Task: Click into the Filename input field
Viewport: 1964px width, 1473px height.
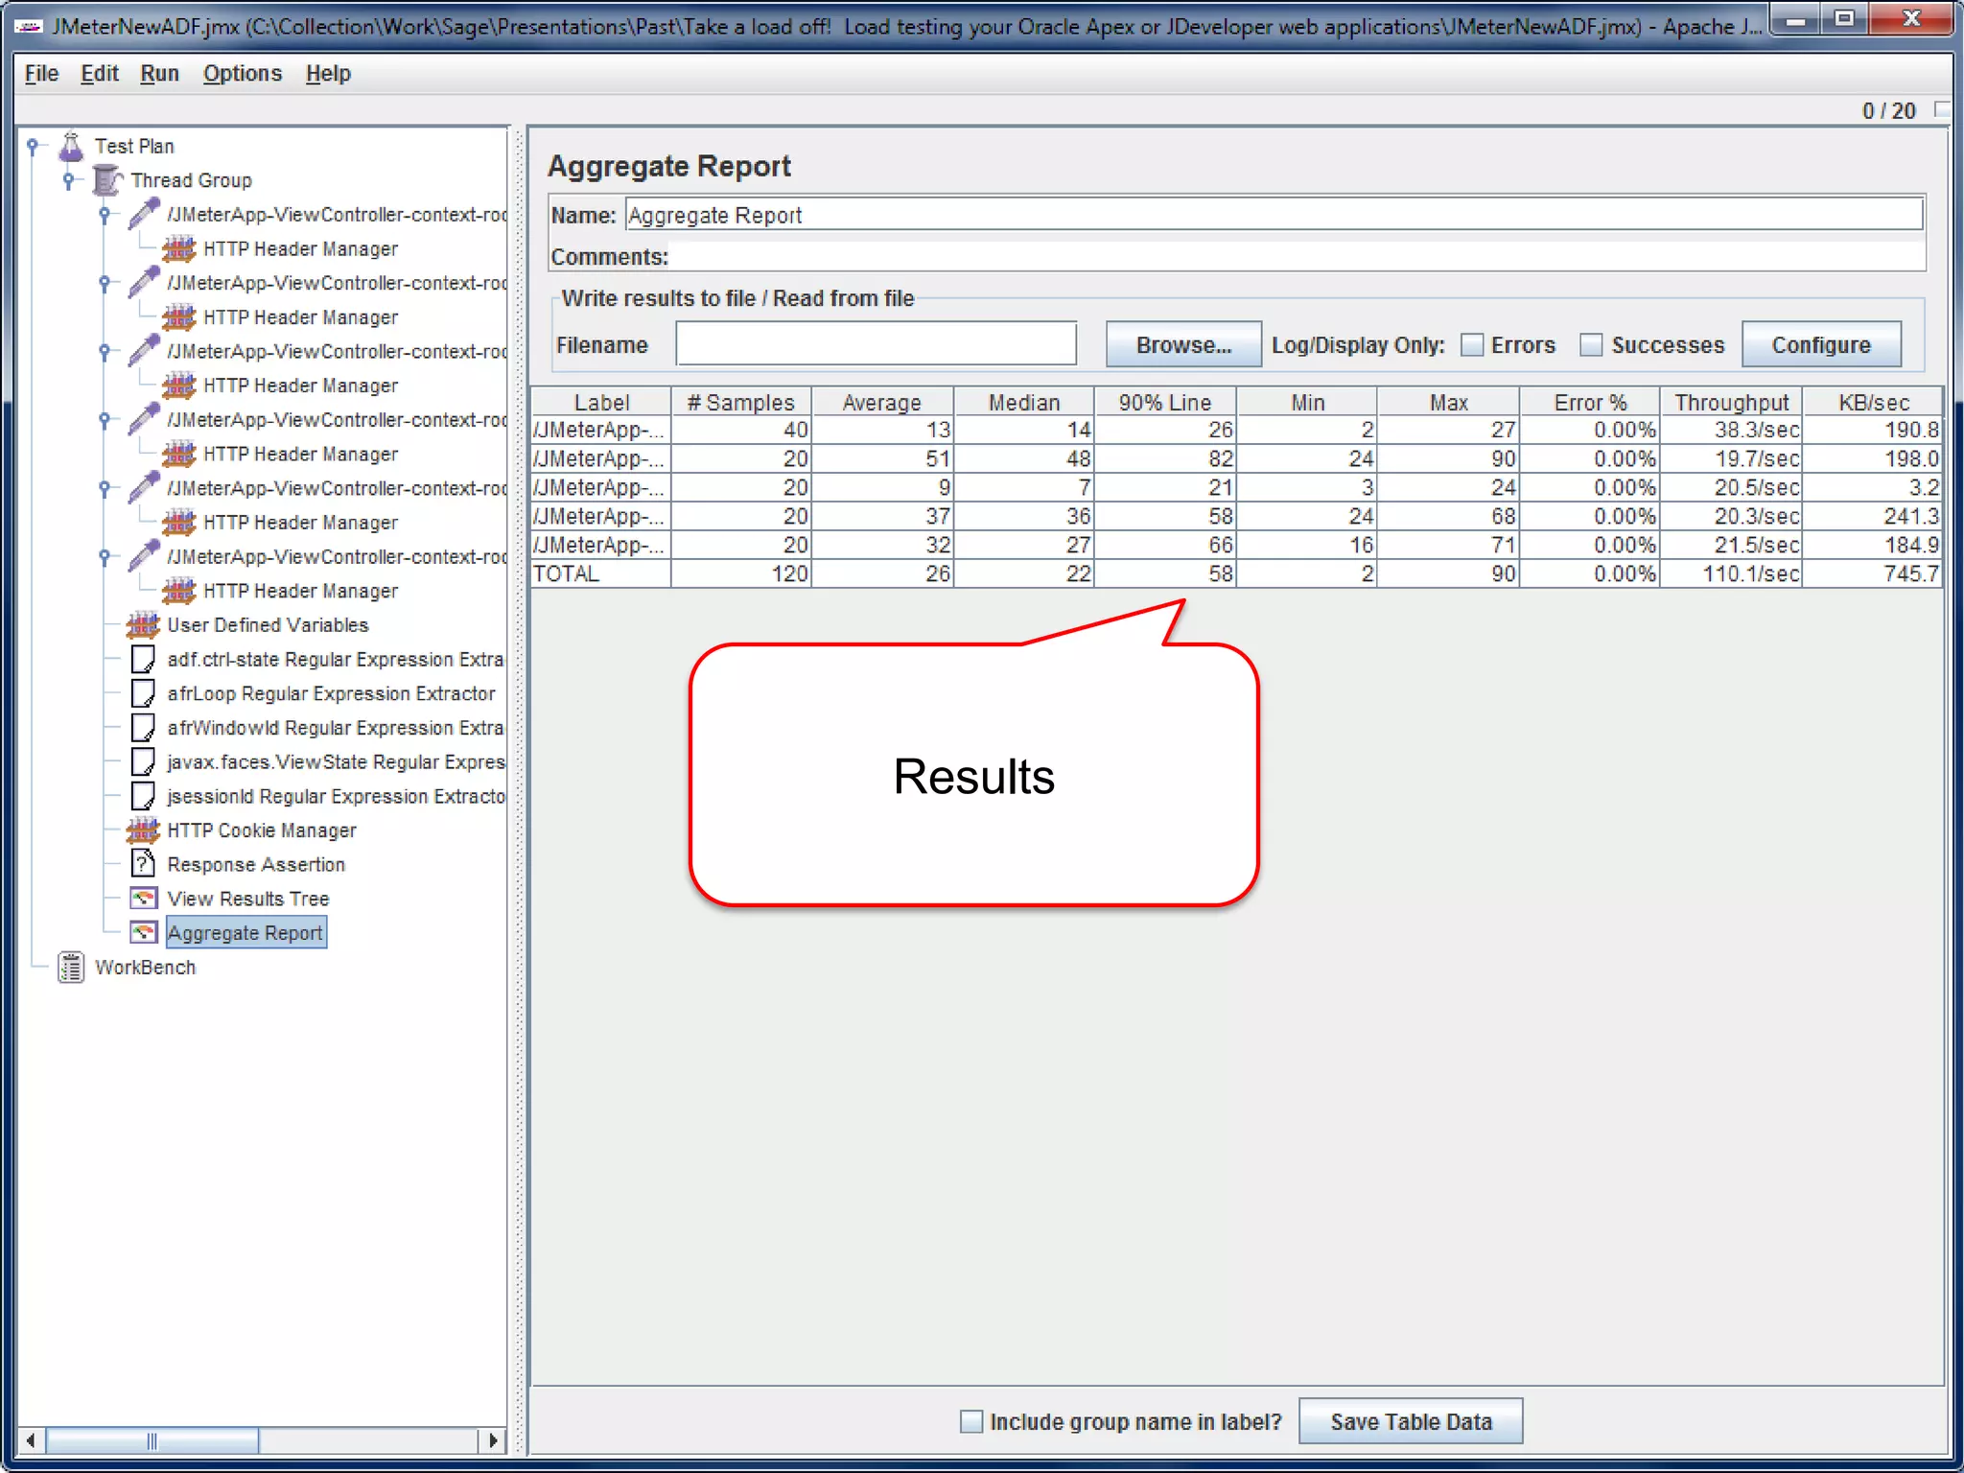Action: tap(876, 344)
